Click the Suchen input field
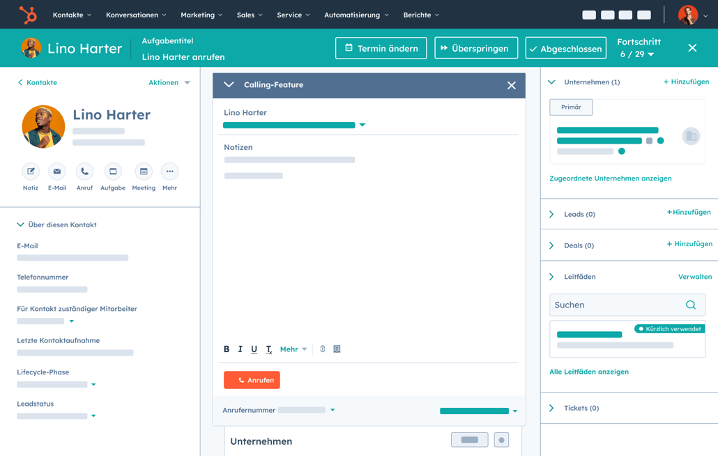The image size is (718, 456). (615, 305)
